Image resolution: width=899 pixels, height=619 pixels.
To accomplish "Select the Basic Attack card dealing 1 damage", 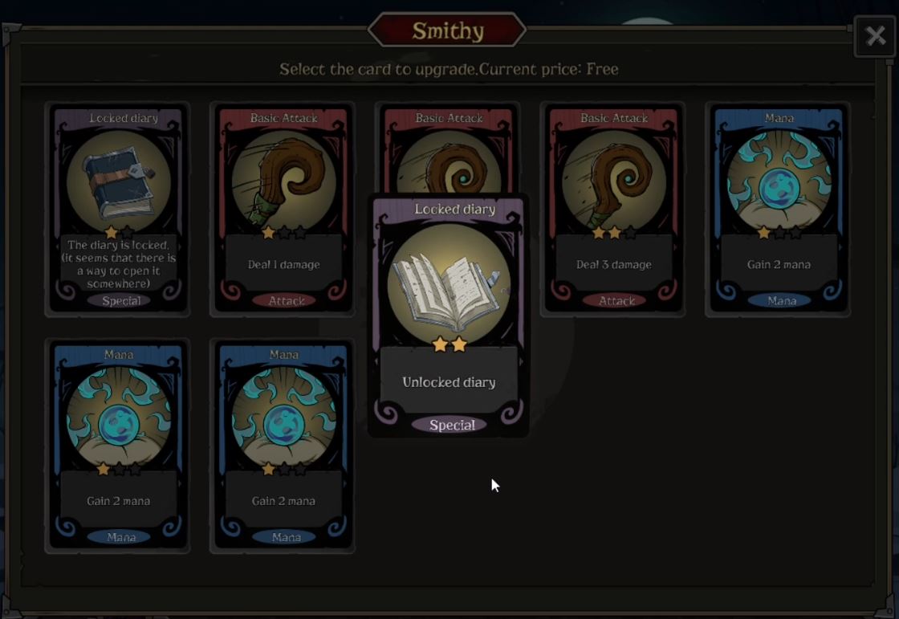I will click(283, 210).
